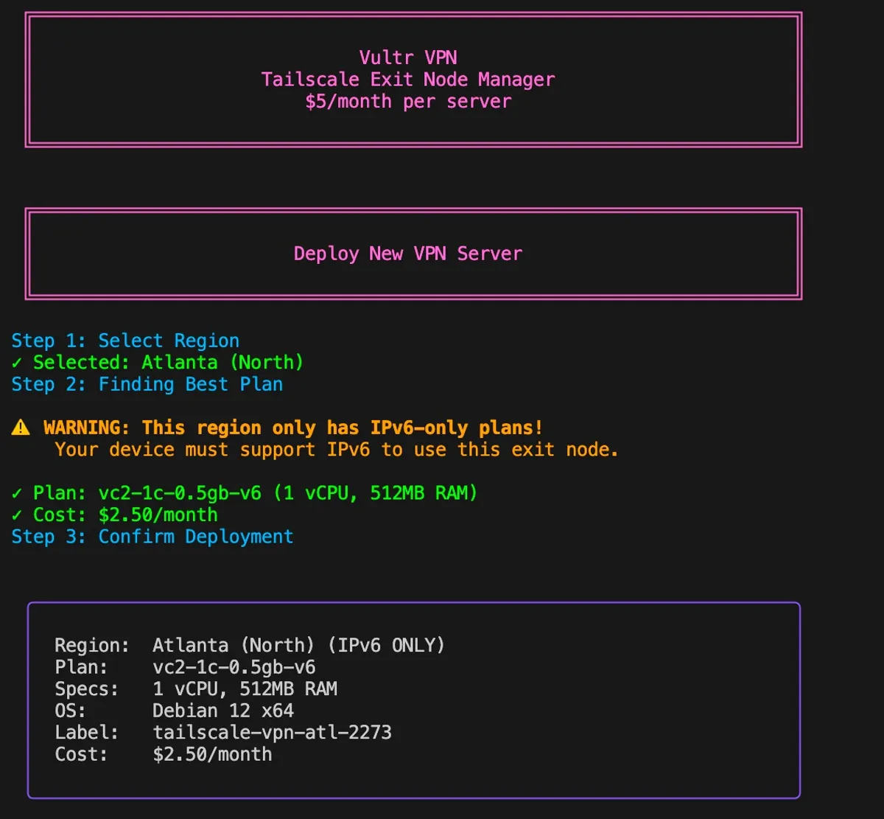
Task: Expand Step 2: Finding Best Plan
Action: pos(147,384)
